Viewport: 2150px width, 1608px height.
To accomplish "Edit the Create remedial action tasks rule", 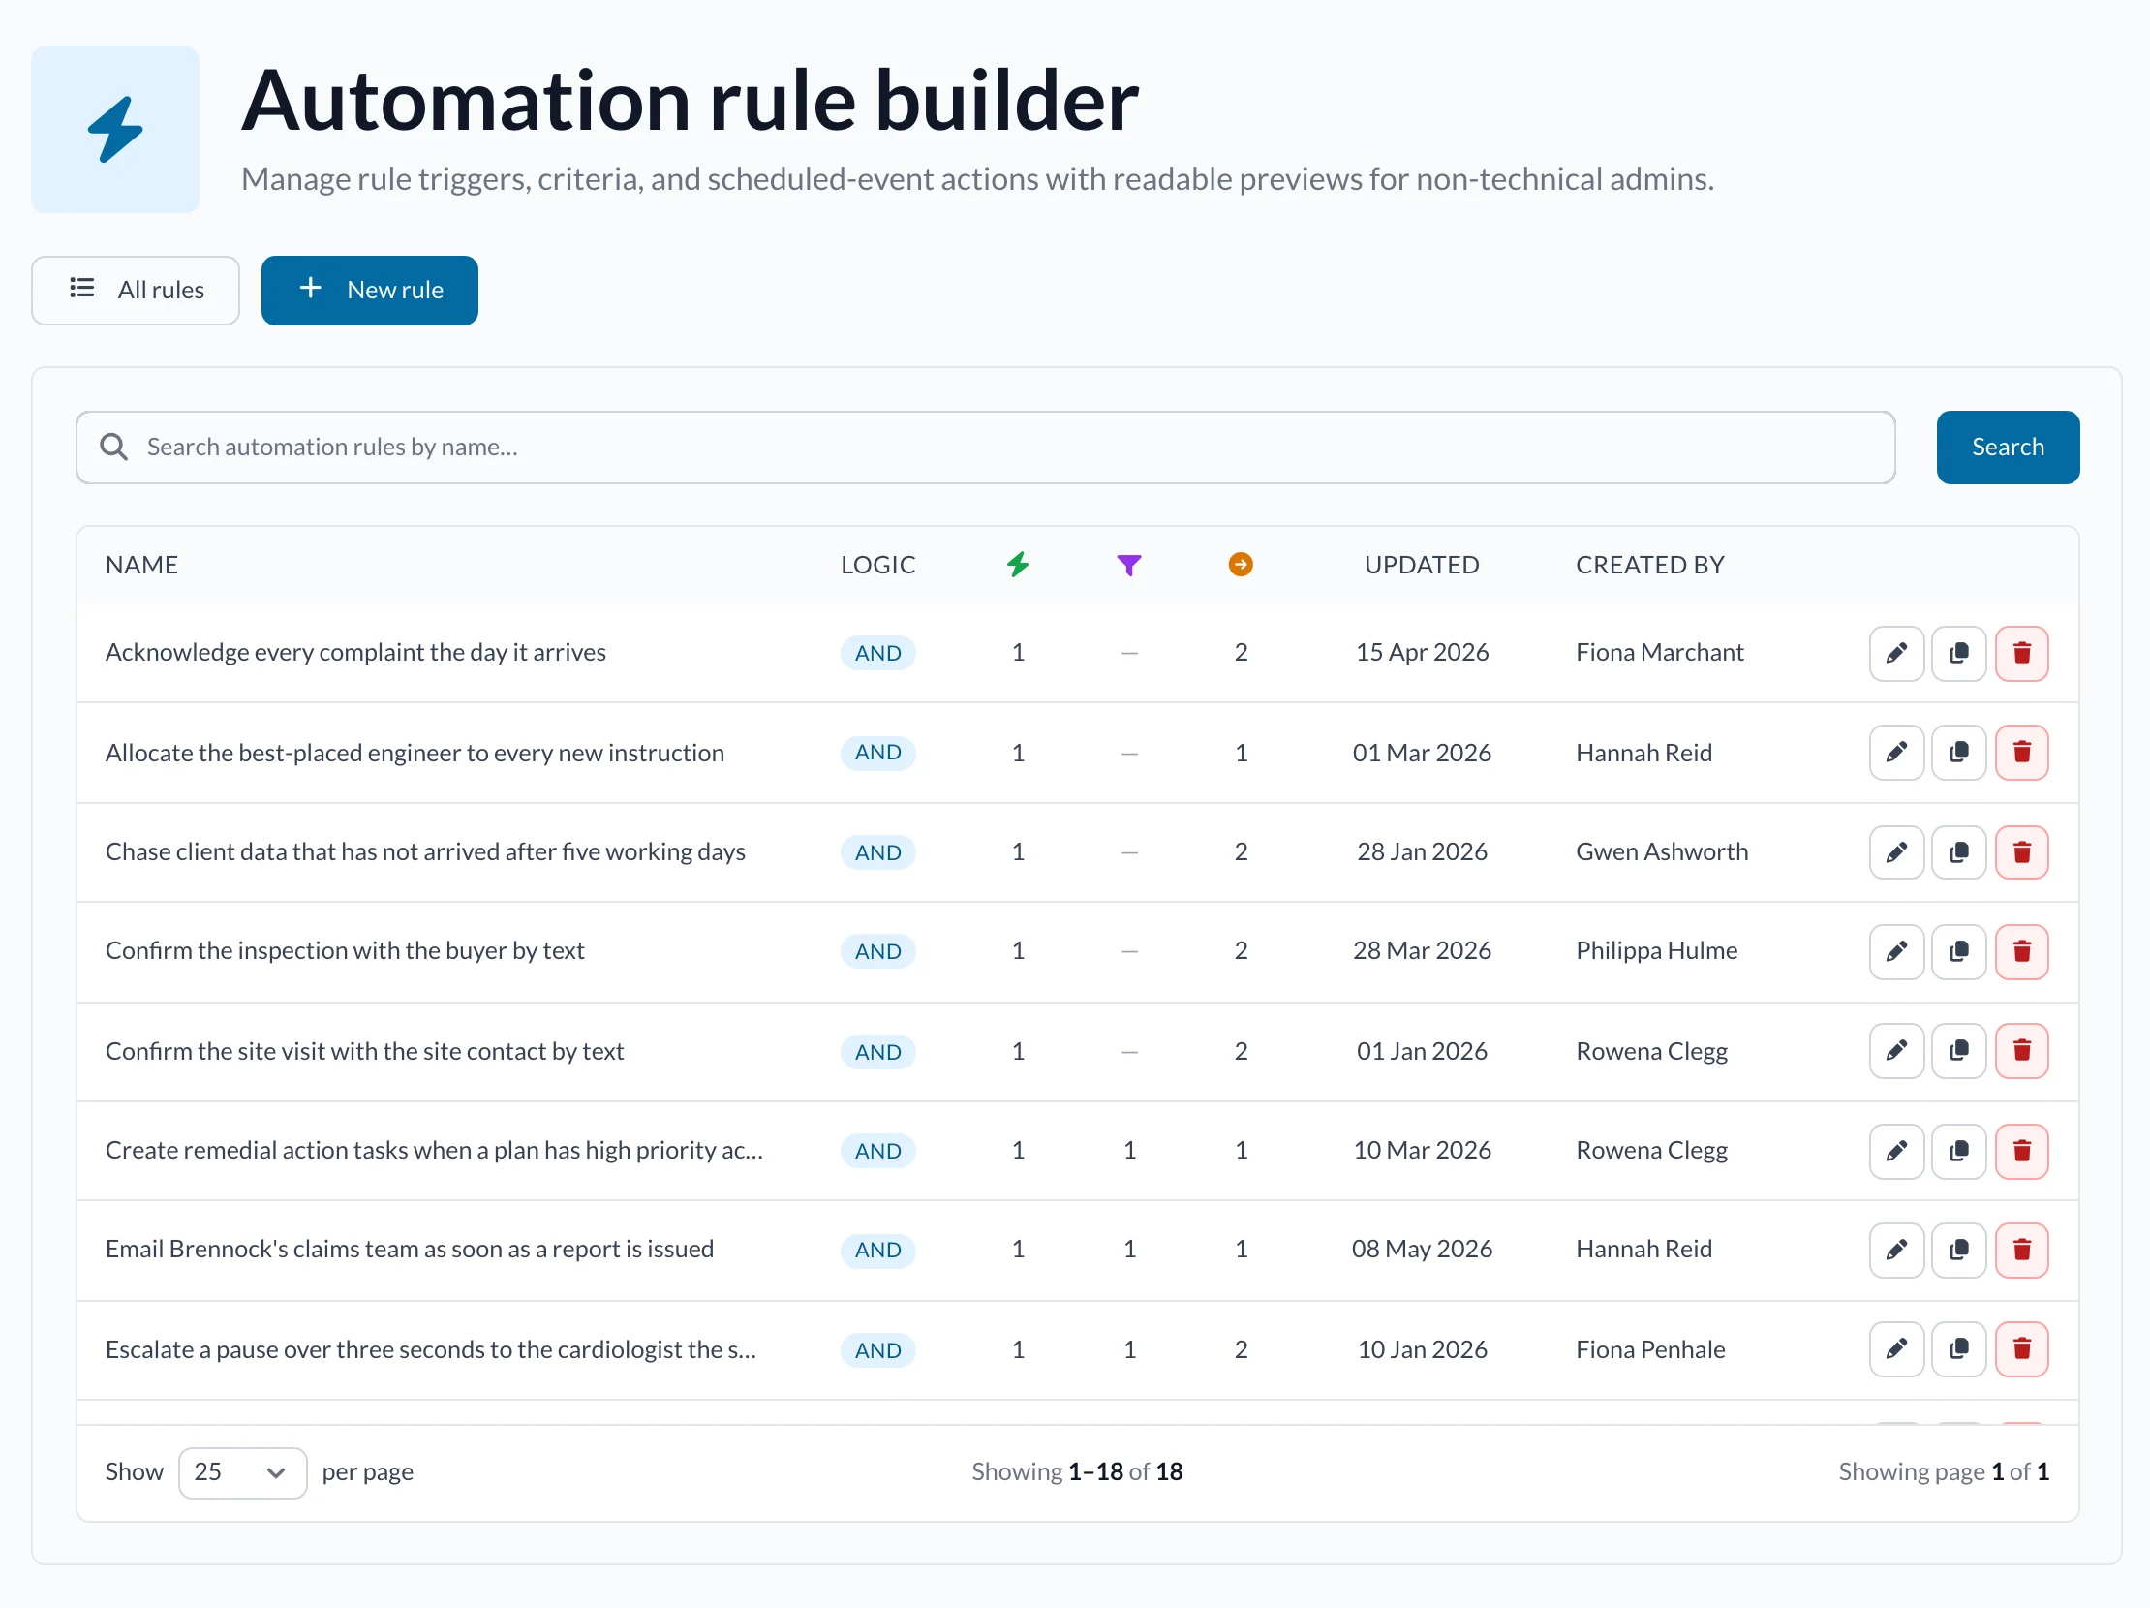I will click(x=1896, y=1150).
